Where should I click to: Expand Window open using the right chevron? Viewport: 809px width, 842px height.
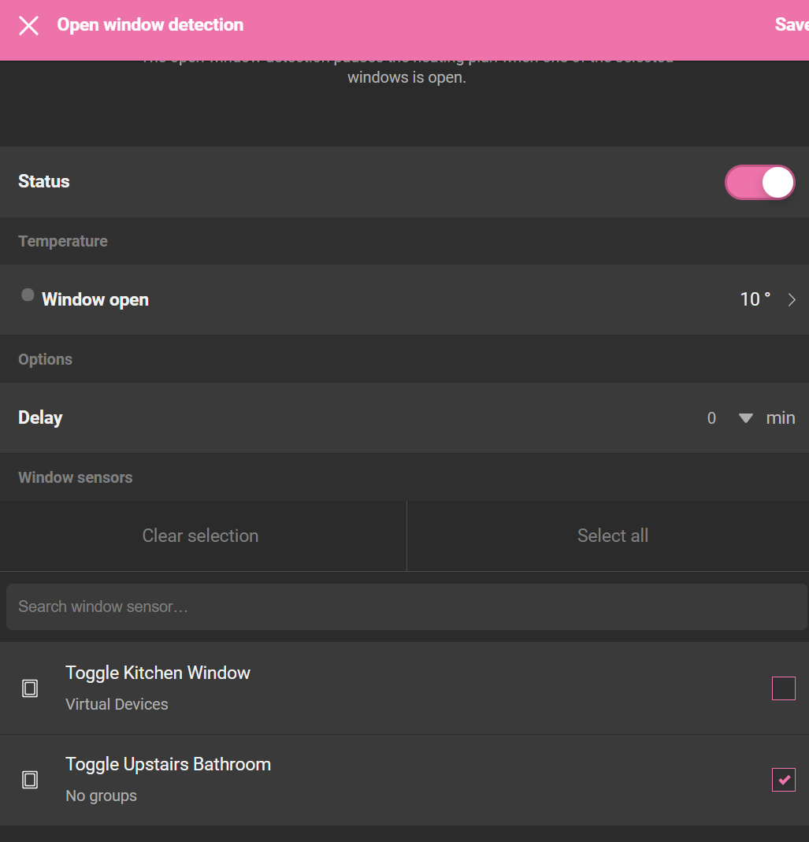tap(792, 300)
